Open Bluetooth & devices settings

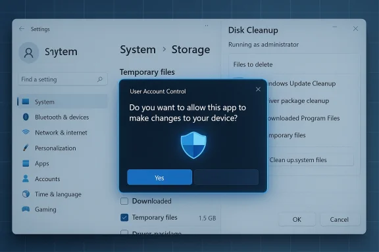[x=63, y=117]
